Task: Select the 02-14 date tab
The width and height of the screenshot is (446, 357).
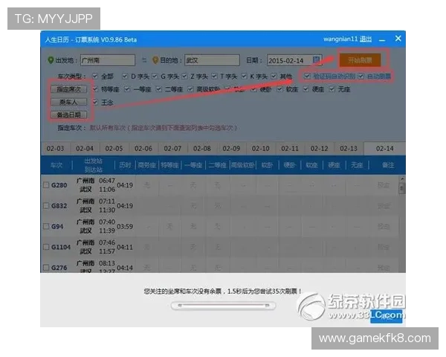Action: [384, 148]
